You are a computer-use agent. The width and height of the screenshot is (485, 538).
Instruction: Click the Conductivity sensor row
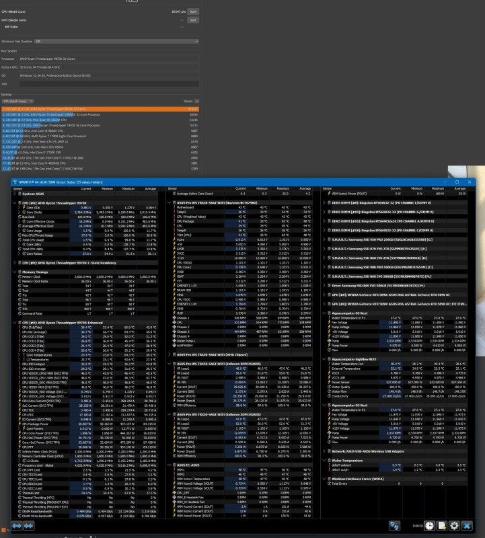click(398, 396)
